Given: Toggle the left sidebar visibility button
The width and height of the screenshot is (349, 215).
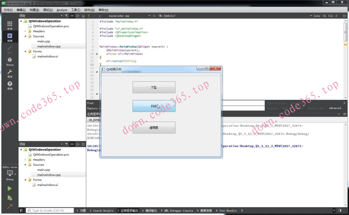Looking at the screenshot, I should (x=21, y=211).
